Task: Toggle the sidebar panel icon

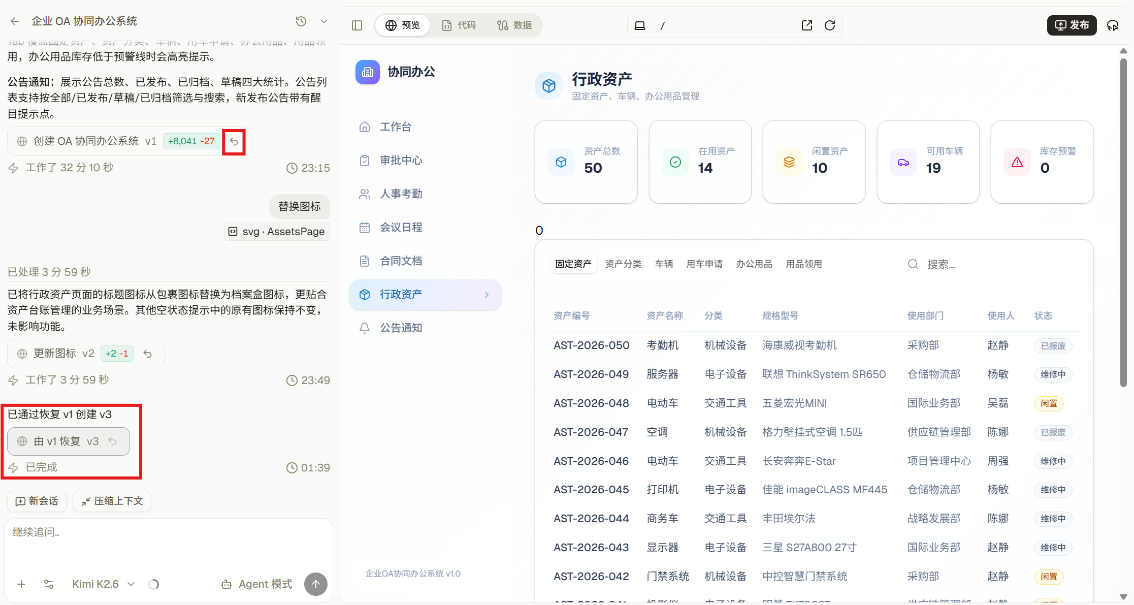Action: (x=357, y=25)
